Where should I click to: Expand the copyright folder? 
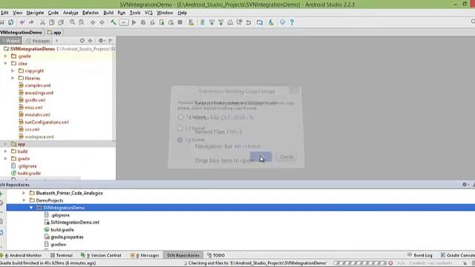[13, 71]
